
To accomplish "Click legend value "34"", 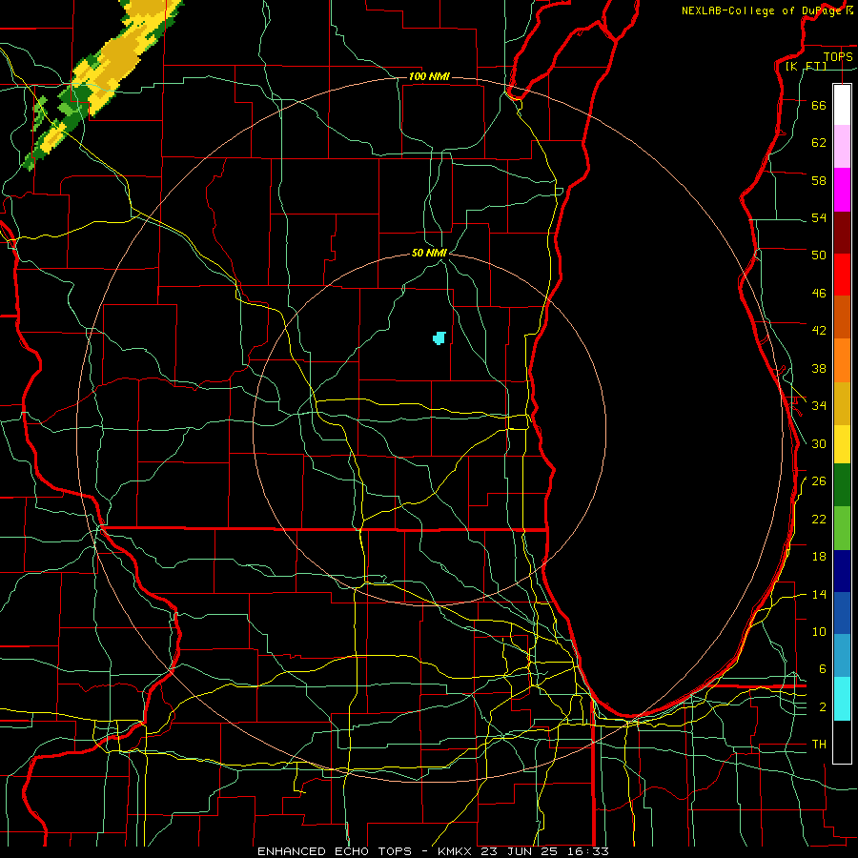I will [819, 406].
